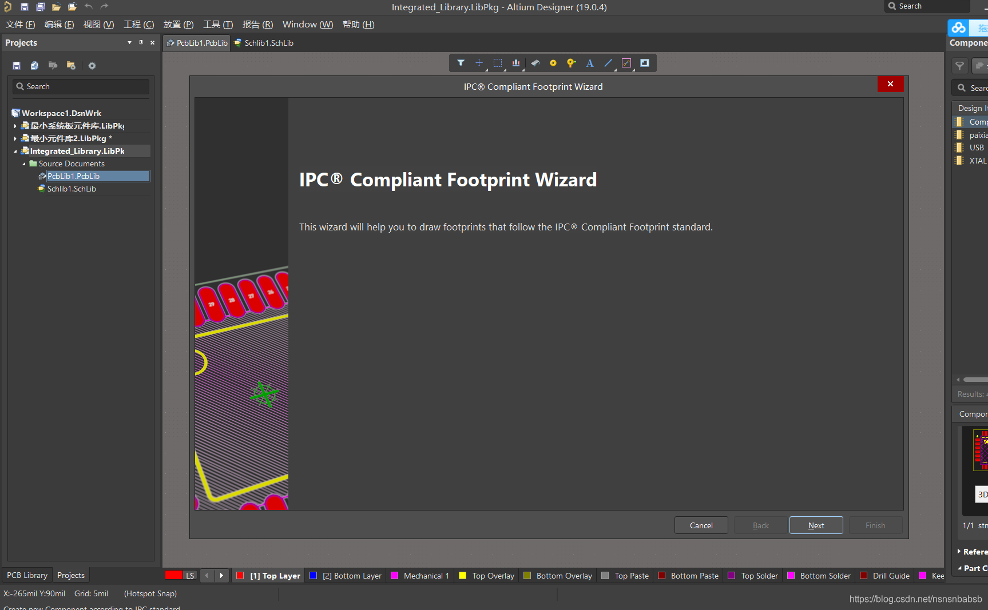Open the 编辑 (E) menu

click(59, 25)
